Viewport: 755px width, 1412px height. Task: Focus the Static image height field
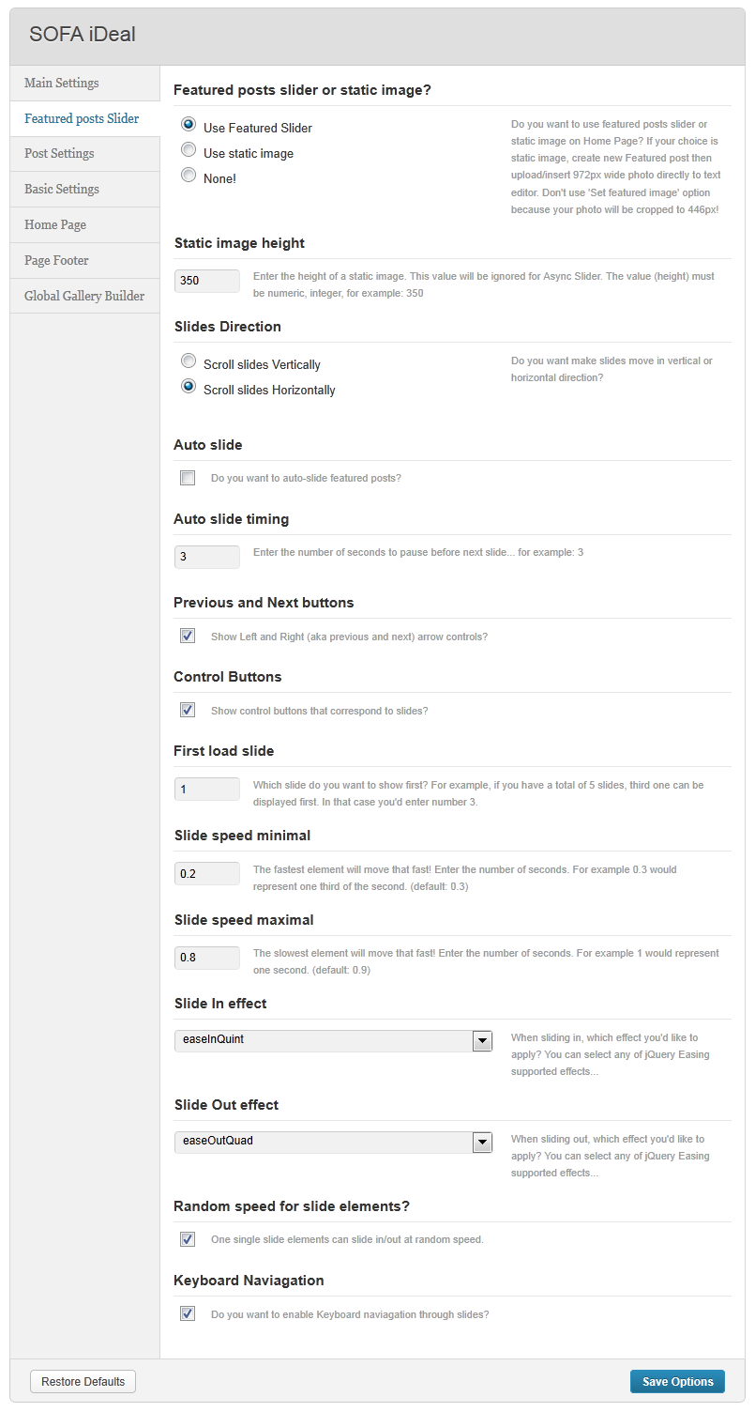pyautogui.click(x=207, y=281)
